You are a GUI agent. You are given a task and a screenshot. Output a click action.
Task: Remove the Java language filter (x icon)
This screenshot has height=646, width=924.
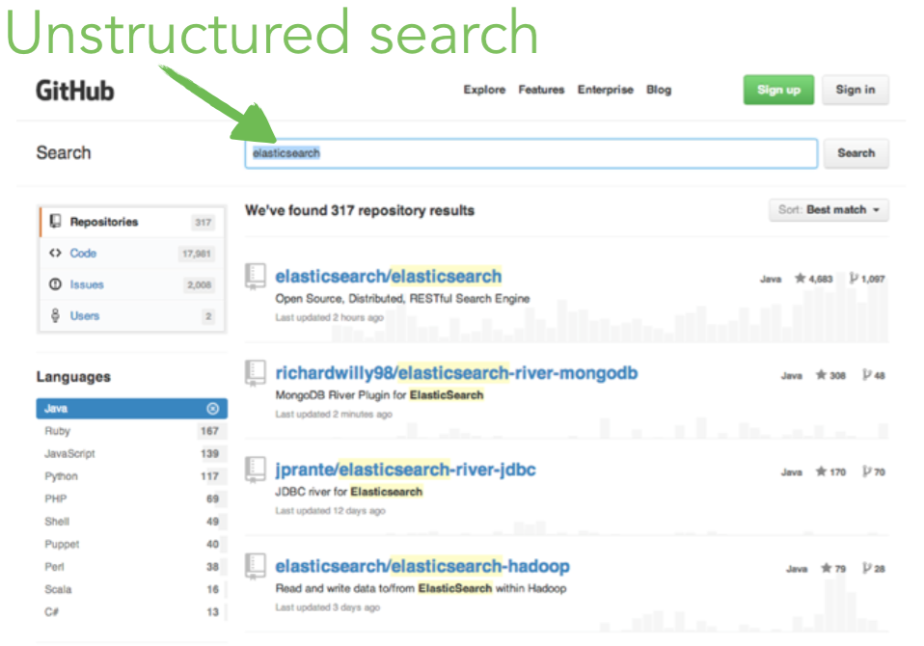[213, 409]
